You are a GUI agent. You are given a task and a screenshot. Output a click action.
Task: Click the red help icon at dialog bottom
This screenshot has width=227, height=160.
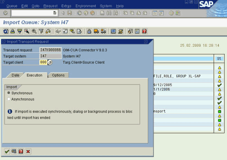tap(21, 151)
